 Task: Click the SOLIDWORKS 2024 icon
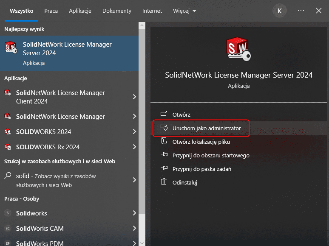point(8,131)
